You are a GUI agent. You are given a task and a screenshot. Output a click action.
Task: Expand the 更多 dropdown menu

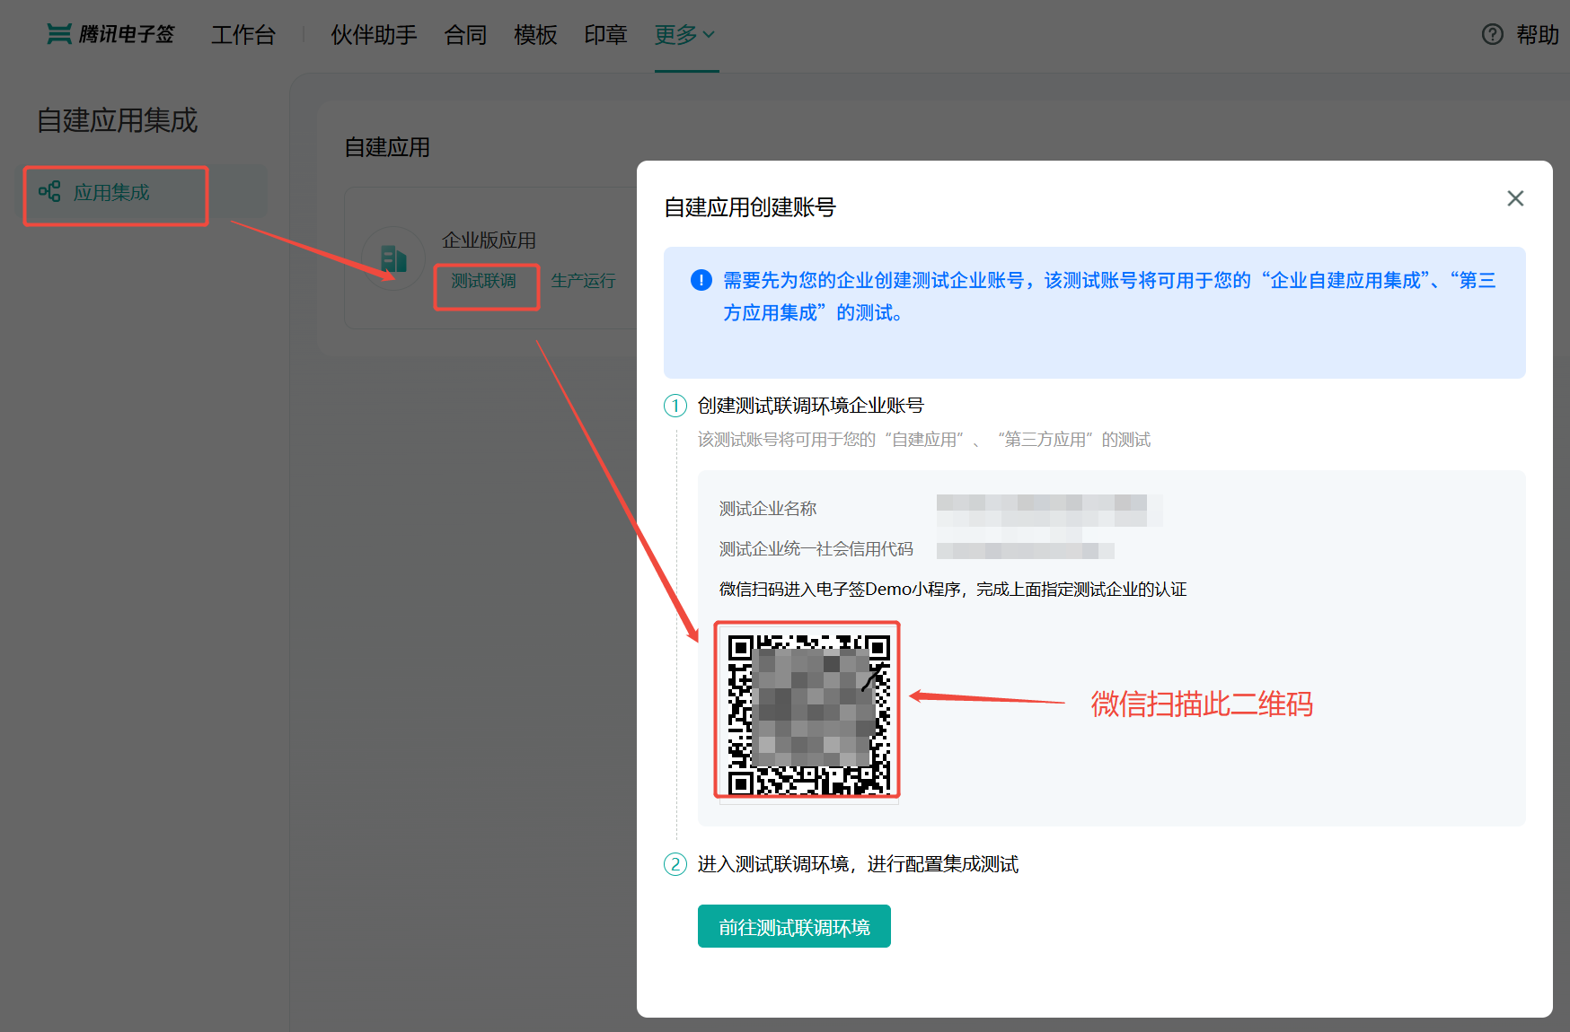tap(685, 35)
